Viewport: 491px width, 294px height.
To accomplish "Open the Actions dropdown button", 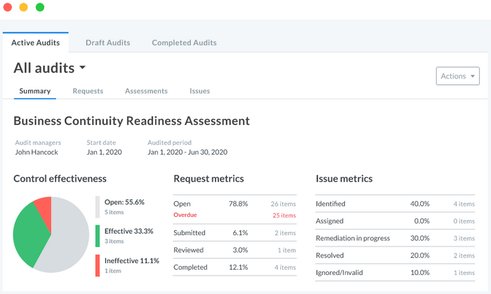I will point(458,76).
